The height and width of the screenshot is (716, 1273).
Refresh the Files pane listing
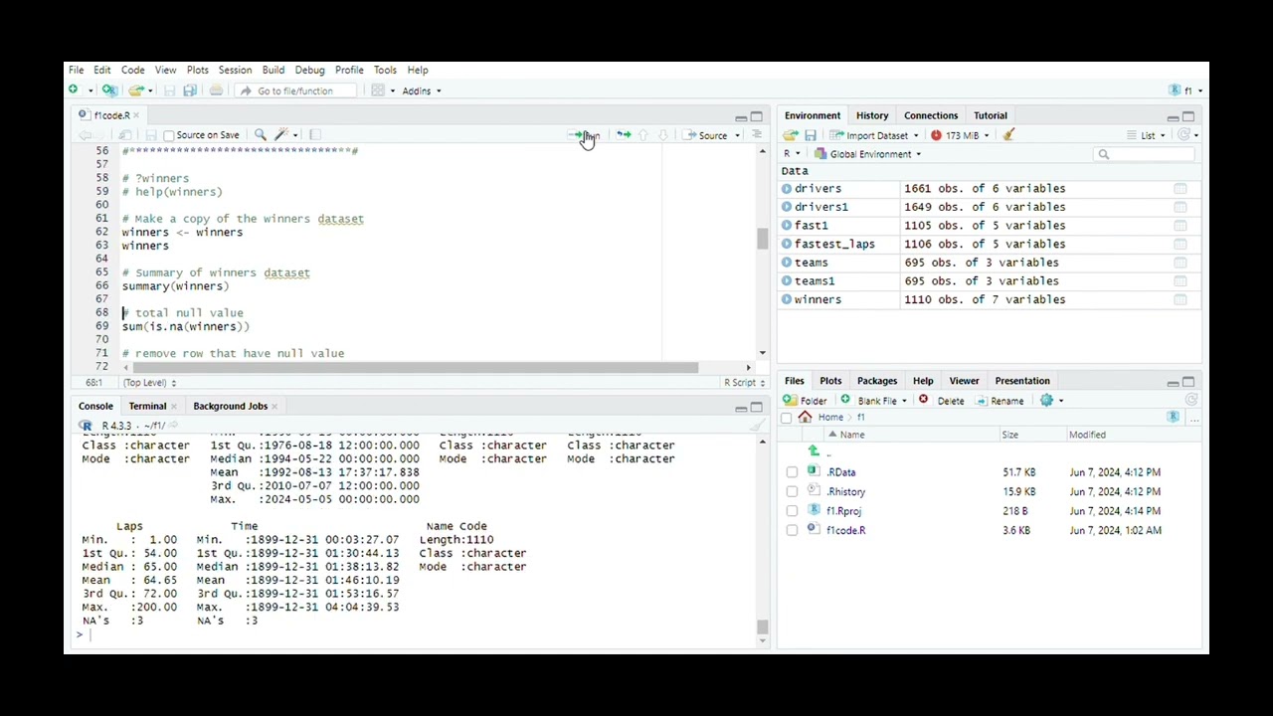[x=1190, y=401]
